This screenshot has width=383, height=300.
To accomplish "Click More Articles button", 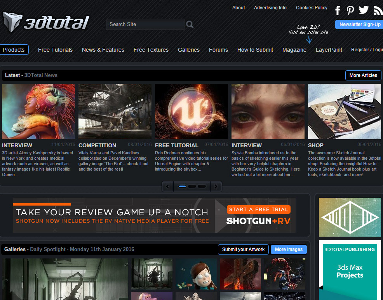I will [363, 75].
